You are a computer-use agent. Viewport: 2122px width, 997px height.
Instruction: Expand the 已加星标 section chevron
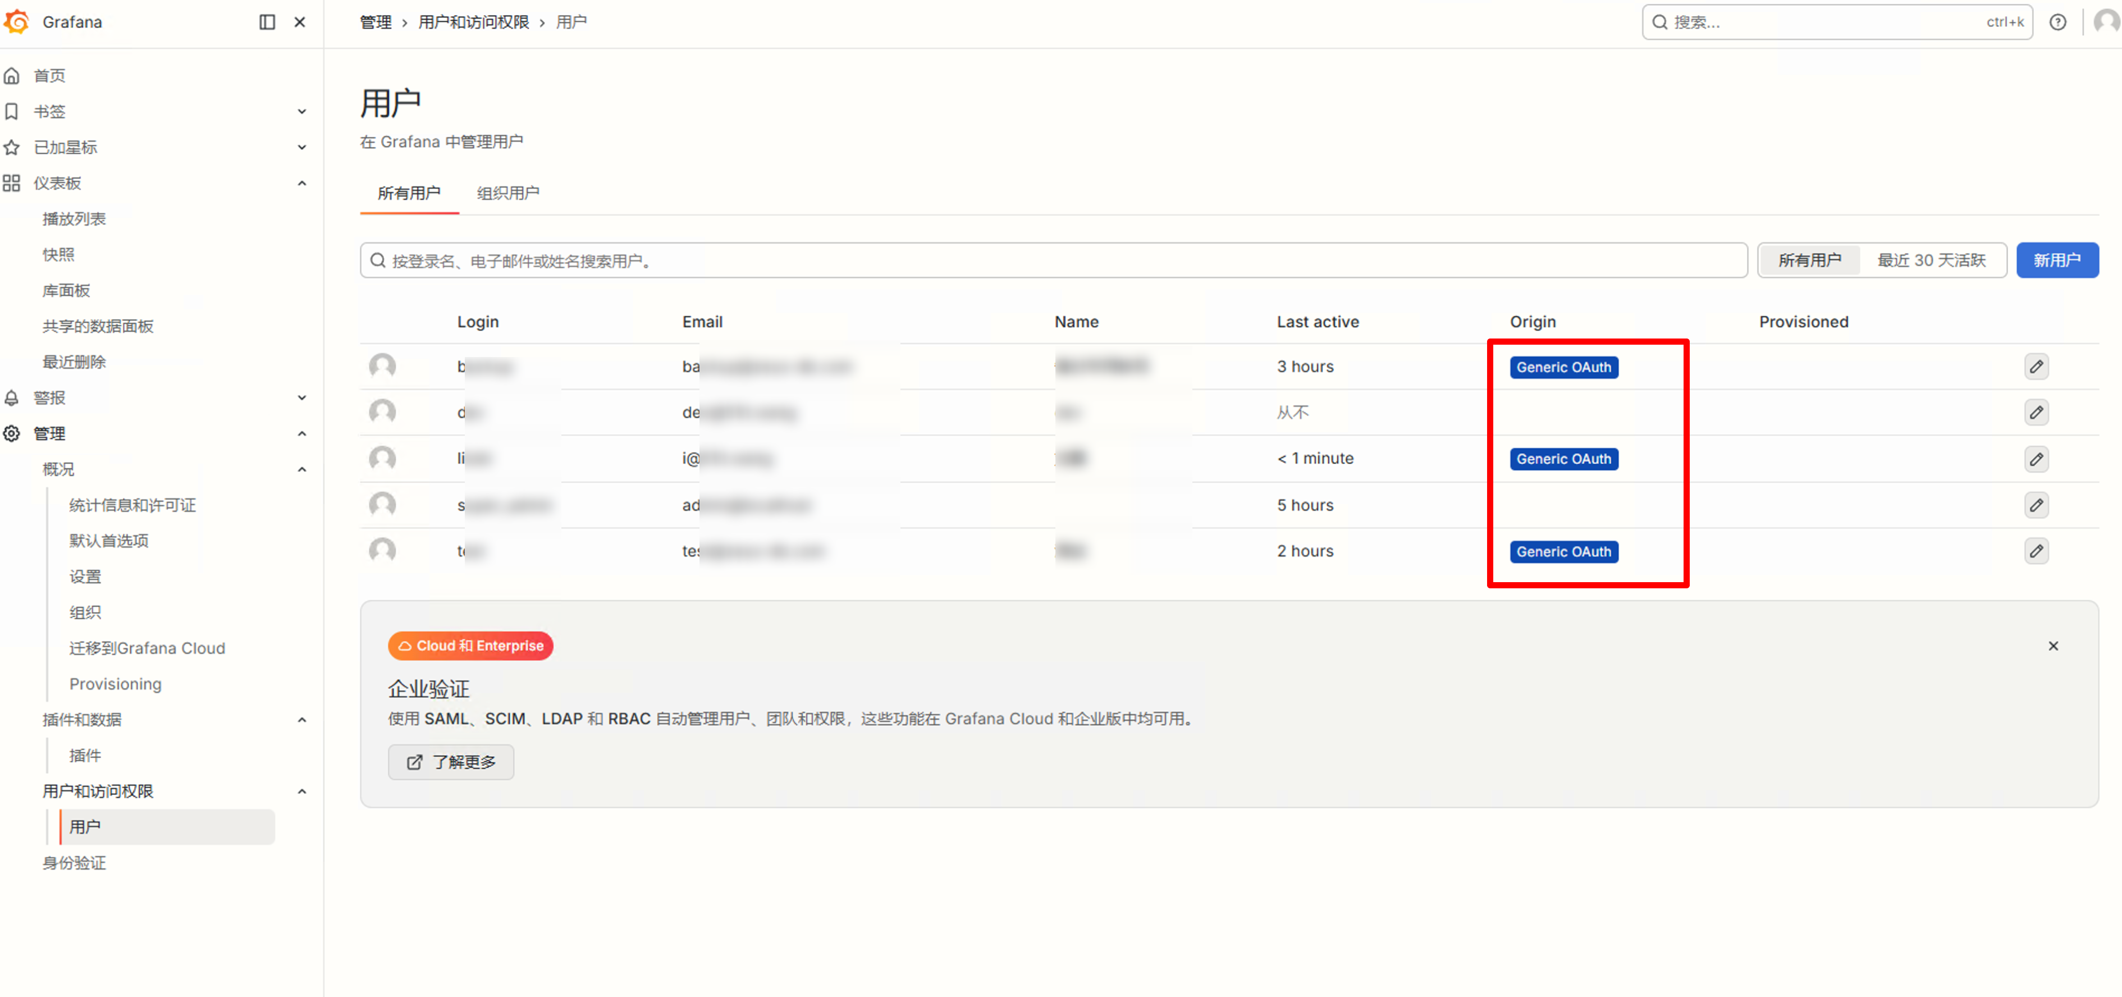click(x=301, y=148)
